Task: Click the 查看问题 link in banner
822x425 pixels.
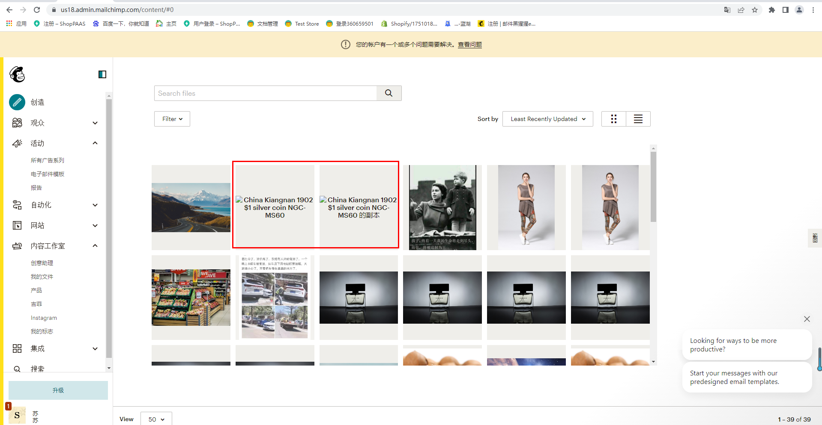Action: pyautogui.click(x=469, y=44)
